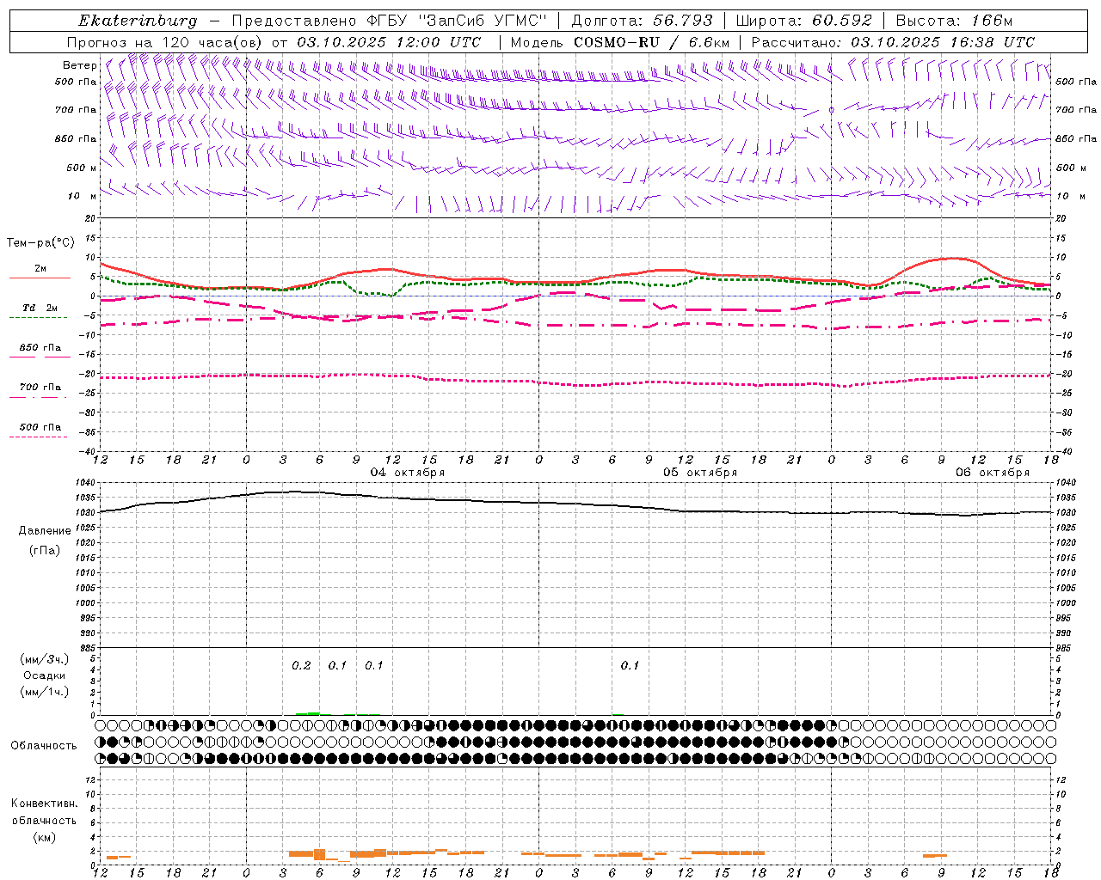This screenshot has width=1101, height=880.
Task: Click the 'Предоставлено ФГБУ ЗапСиб УГМС' provider text
Action: pos(390,21)
